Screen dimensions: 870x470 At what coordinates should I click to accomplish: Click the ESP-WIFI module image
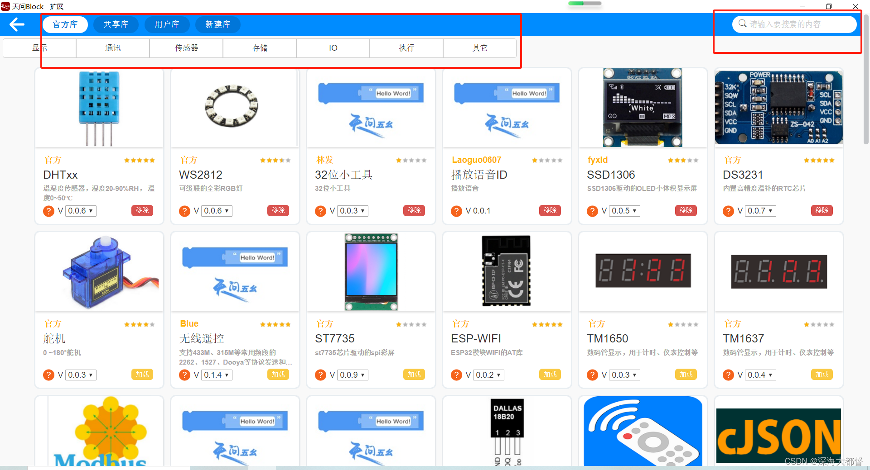(x=506, y=271)
